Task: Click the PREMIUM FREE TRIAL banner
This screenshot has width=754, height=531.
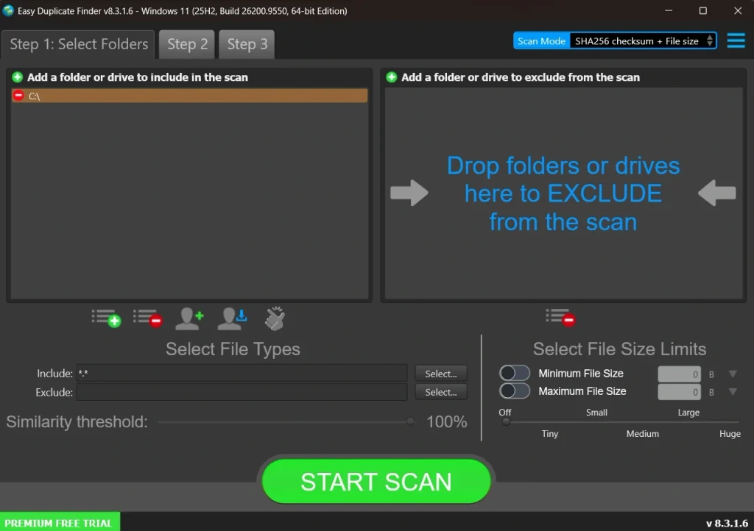Action: tap(60, 522)
